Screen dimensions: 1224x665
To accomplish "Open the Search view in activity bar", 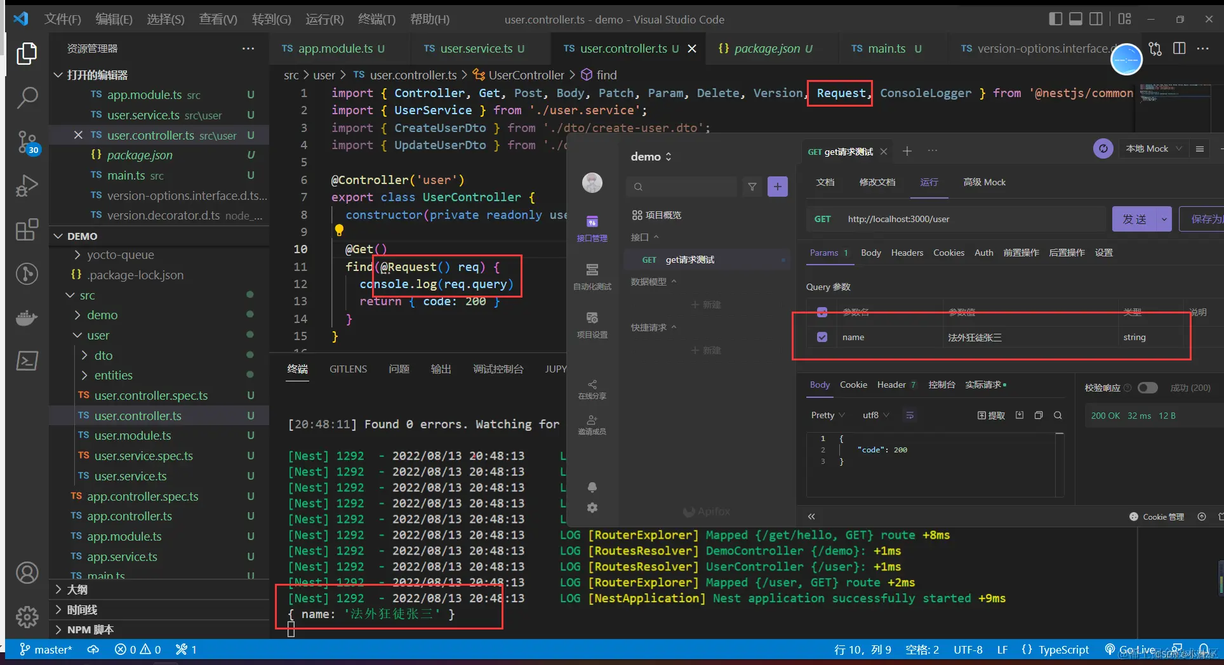I will click(27, 98).
